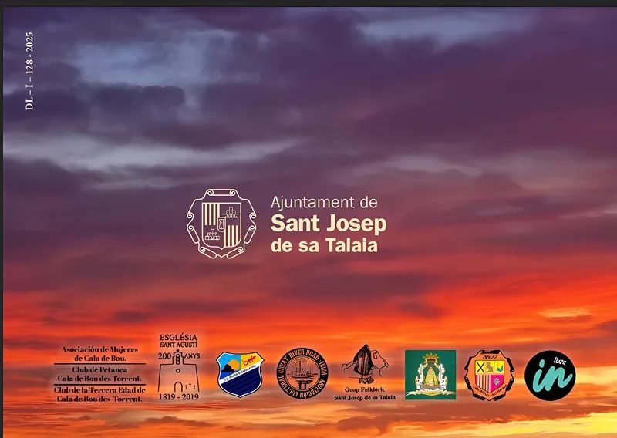Click the '1819 - 2019' date text

pos(179,397)
